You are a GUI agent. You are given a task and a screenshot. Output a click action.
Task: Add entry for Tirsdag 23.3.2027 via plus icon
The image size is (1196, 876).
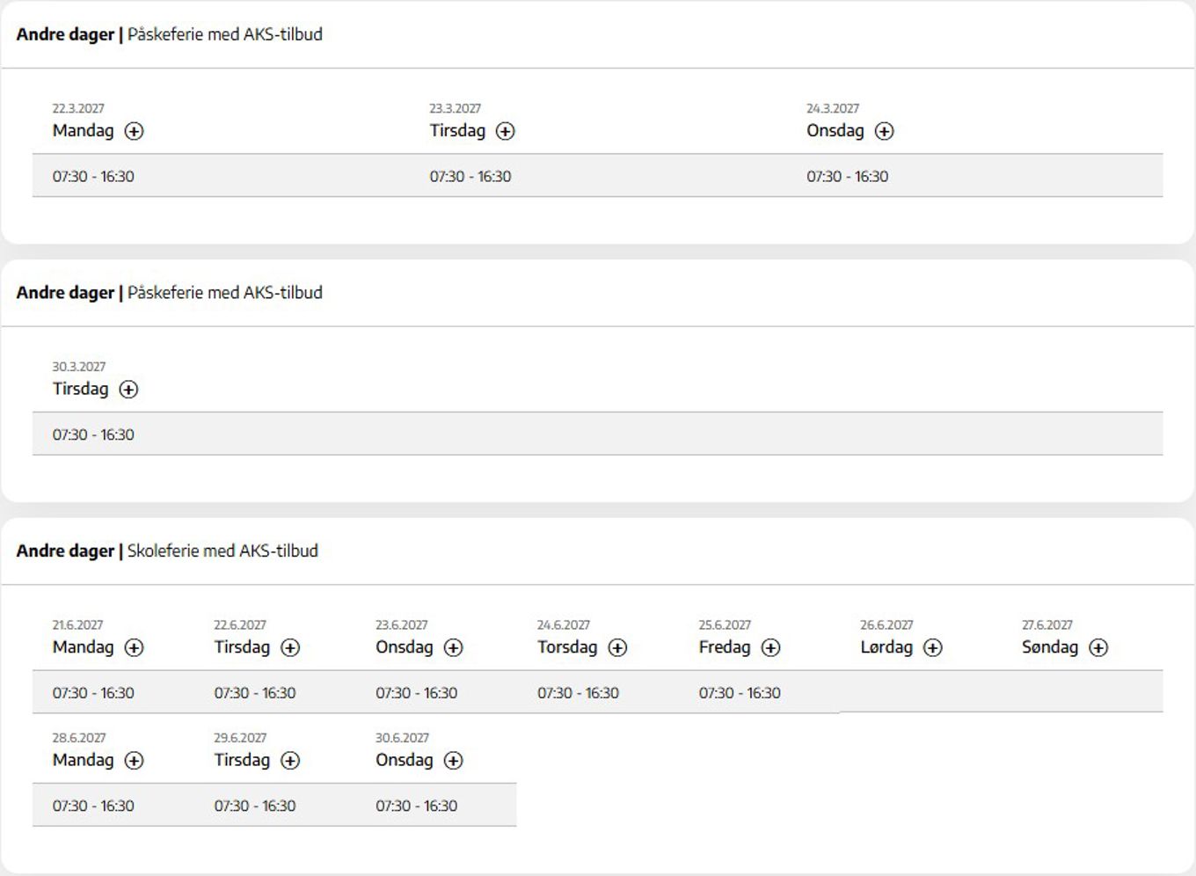505,131
